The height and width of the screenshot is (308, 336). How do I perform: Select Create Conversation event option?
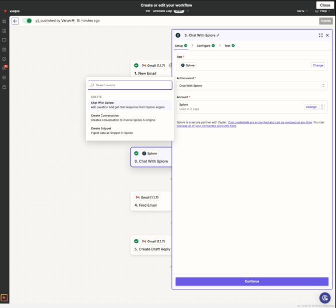point(130,118)
